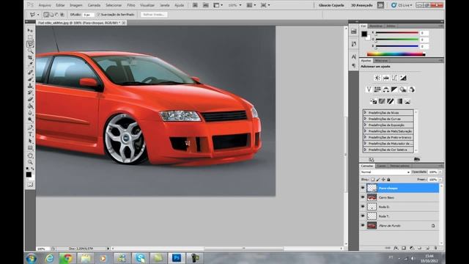This screenshot has width=469, height=264.
Task: Add a Channel Mixer adjustment
Action: point(412,89)
